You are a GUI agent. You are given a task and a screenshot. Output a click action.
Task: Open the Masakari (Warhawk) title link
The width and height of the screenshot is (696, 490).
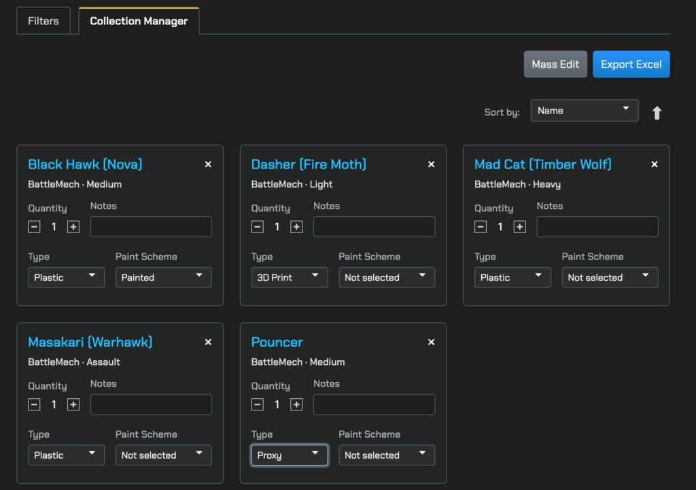[90, 342]
